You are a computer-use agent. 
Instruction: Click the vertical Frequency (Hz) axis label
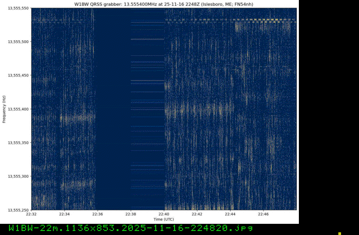click(4, 109)
